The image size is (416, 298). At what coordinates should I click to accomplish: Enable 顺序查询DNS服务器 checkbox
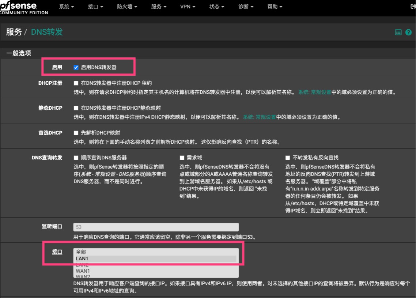pos(76,158)
